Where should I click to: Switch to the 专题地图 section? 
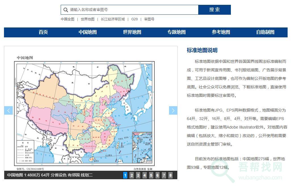tap(176, 32)
